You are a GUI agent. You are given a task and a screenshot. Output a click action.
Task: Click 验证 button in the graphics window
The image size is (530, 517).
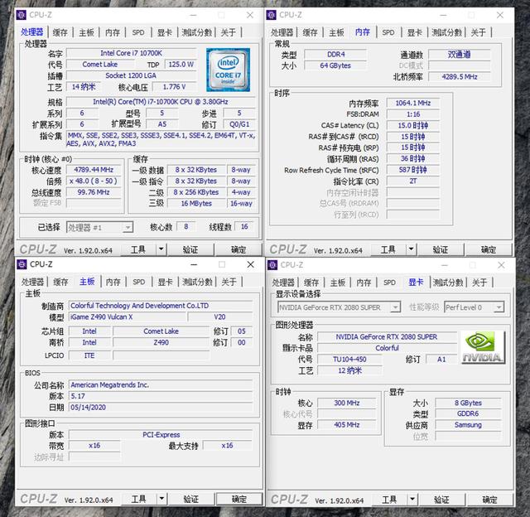pos(441,500)
